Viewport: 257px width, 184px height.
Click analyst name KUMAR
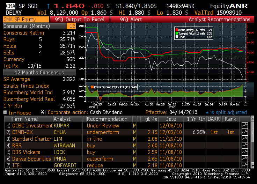[x=61, y=126]
